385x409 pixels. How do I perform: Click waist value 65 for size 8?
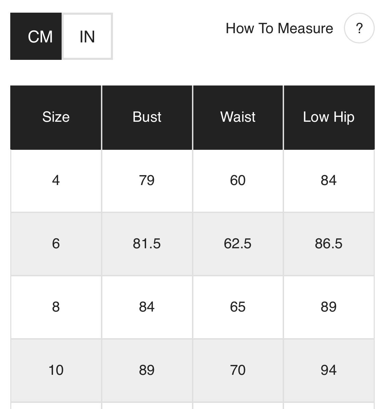[x=238, y=307]
